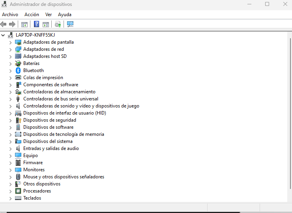The height and width of the screenshot is (213, 292).
Task: Select Dispositivos del sistema label
Action: [48, 141]
